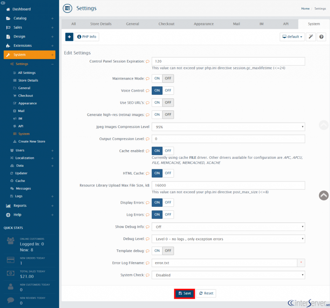Image resolution: width=330 pixels, height=308 pixels.
Task: Save the system settings
Action: pos(185,293)
